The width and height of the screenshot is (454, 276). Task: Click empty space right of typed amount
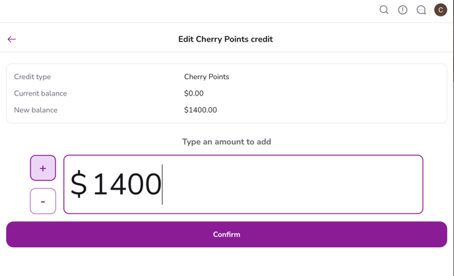click(297, 184)
